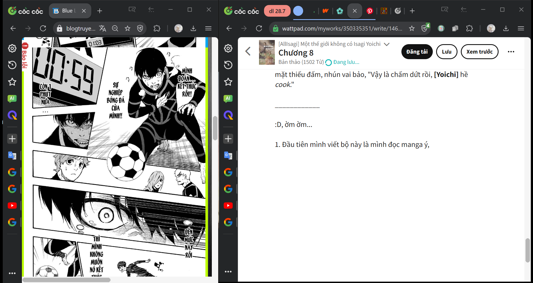The image size is (533, 283).
Task: Open YouTube shortcut in left window sidebar
Action: pos(12,206)
